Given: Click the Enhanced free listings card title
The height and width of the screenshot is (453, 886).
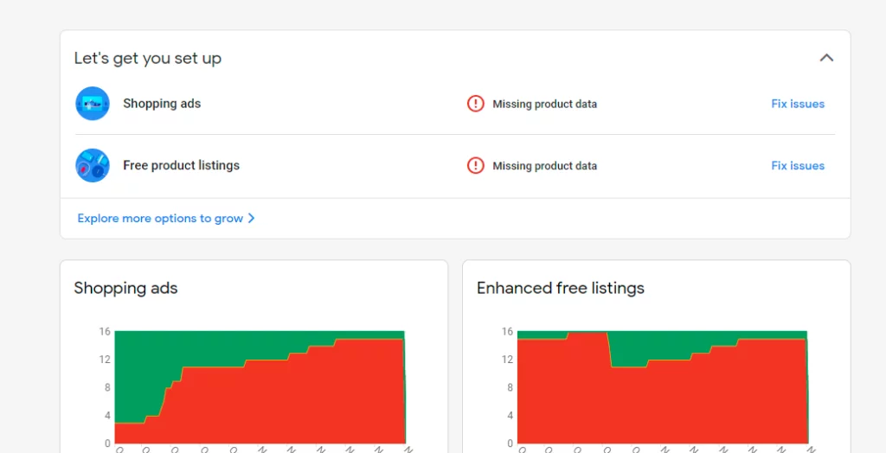Looking at the screenshot, I should [560, 289].
